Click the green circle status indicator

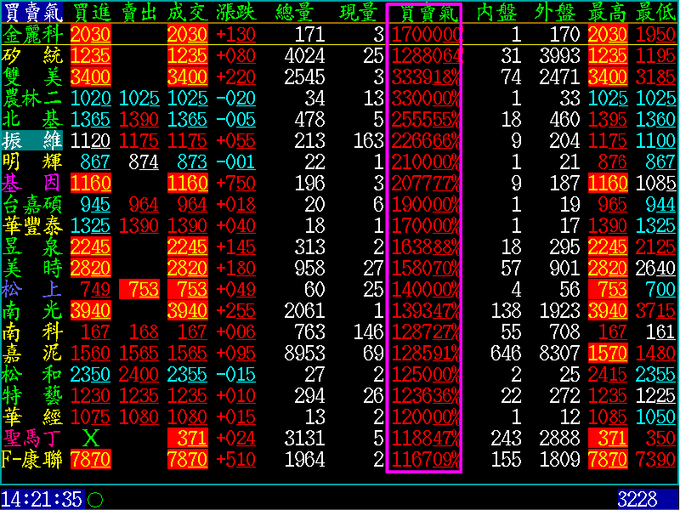point(95,500)
